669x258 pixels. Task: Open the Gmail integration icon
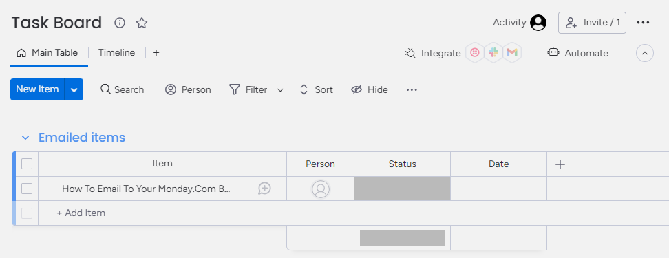pos(512,53)
